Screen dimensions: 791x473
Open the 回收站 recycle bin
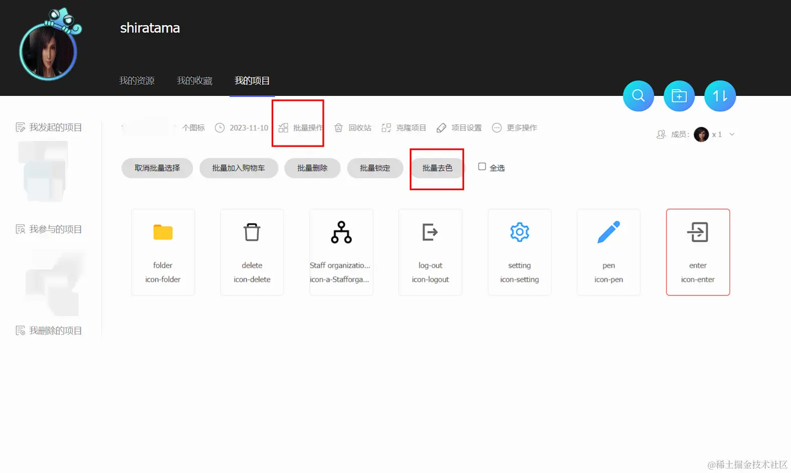coord(353,128)
